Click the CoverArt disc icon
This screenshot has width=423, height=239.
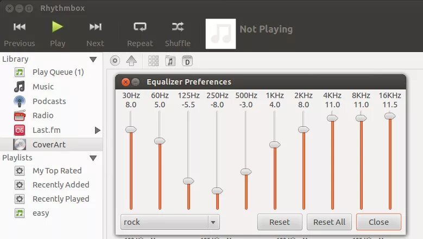[x=20, y=145]
